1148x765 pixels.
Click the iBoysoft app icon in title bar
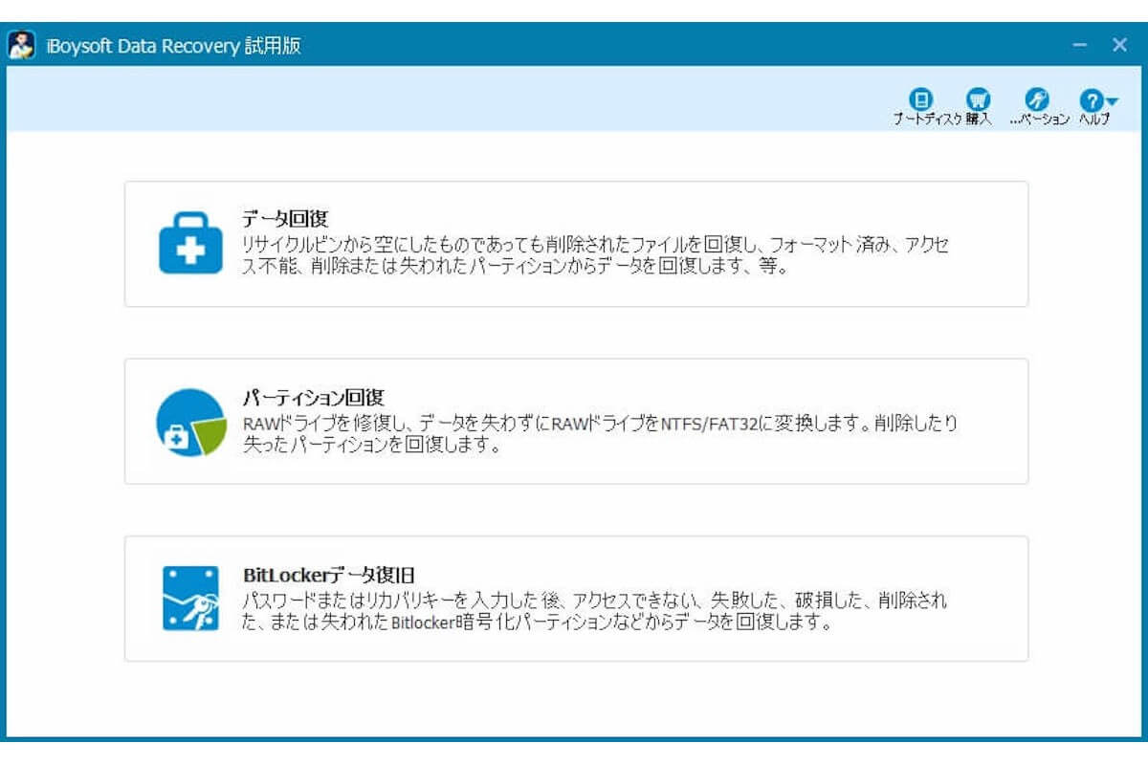(23, 45)
